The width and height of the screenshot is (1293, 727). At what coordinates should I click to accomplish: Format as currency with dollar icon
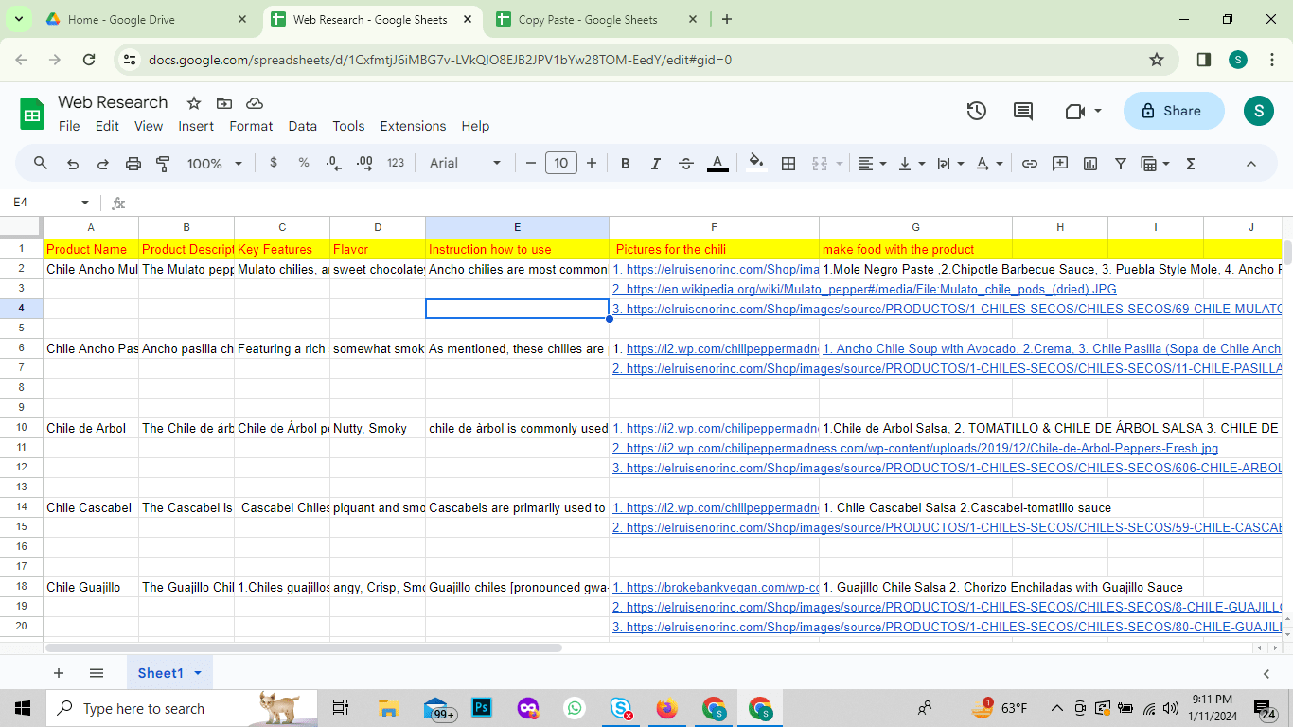click(x=274, y=163)
